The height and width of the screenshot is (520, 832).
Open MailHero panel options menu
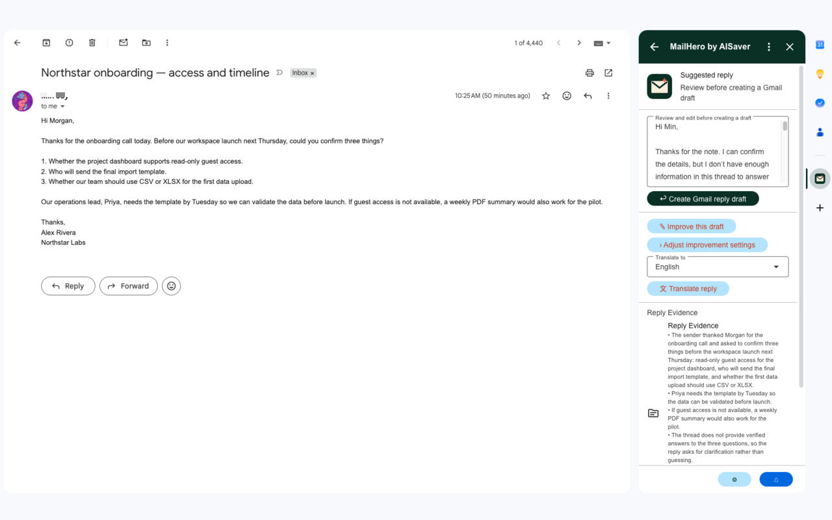(x=769, y=47)
